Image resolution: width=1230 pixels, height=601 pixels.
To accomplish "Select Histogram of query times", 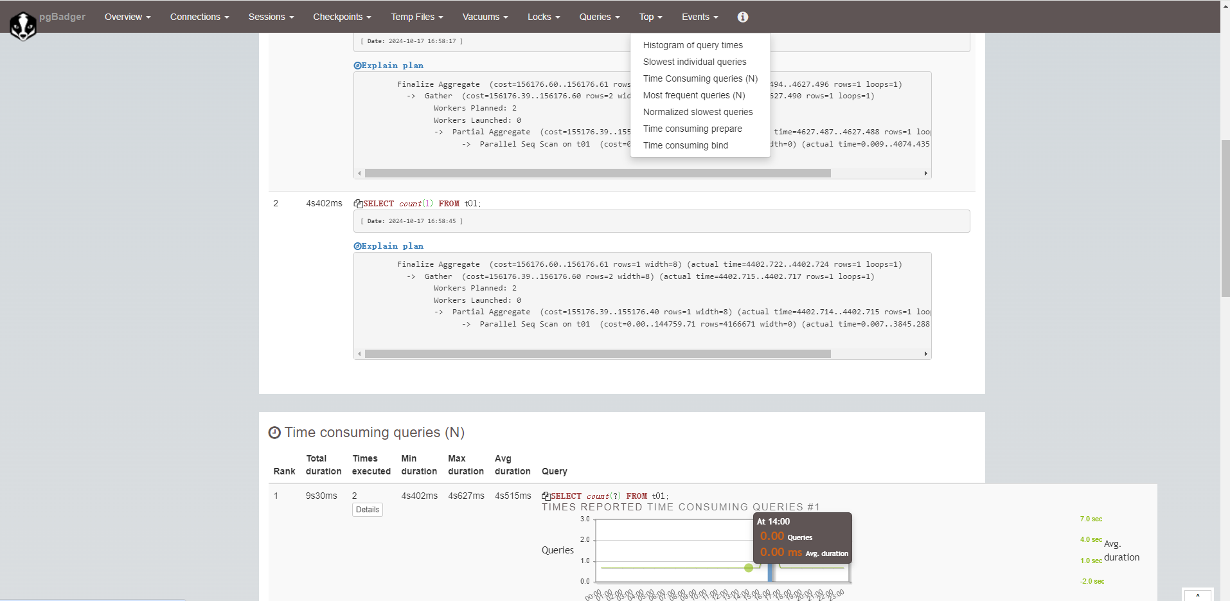I will tap(692, 45).
